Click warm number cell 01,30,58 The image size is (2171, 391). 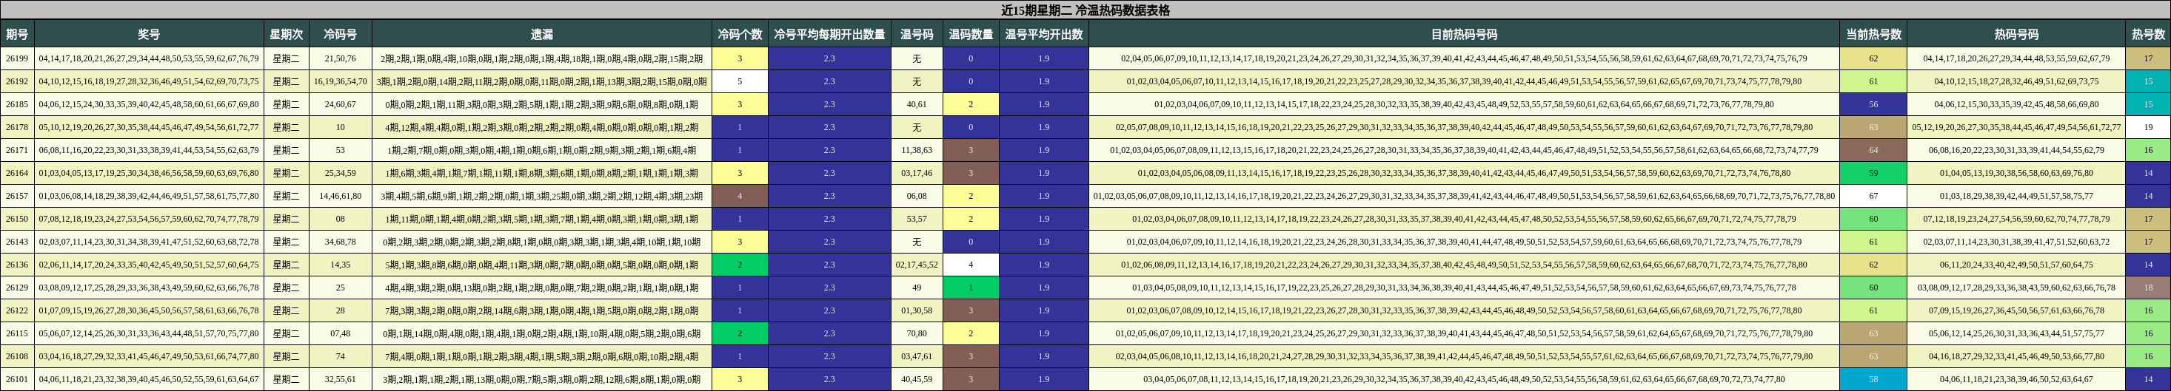tap(916, 310)
